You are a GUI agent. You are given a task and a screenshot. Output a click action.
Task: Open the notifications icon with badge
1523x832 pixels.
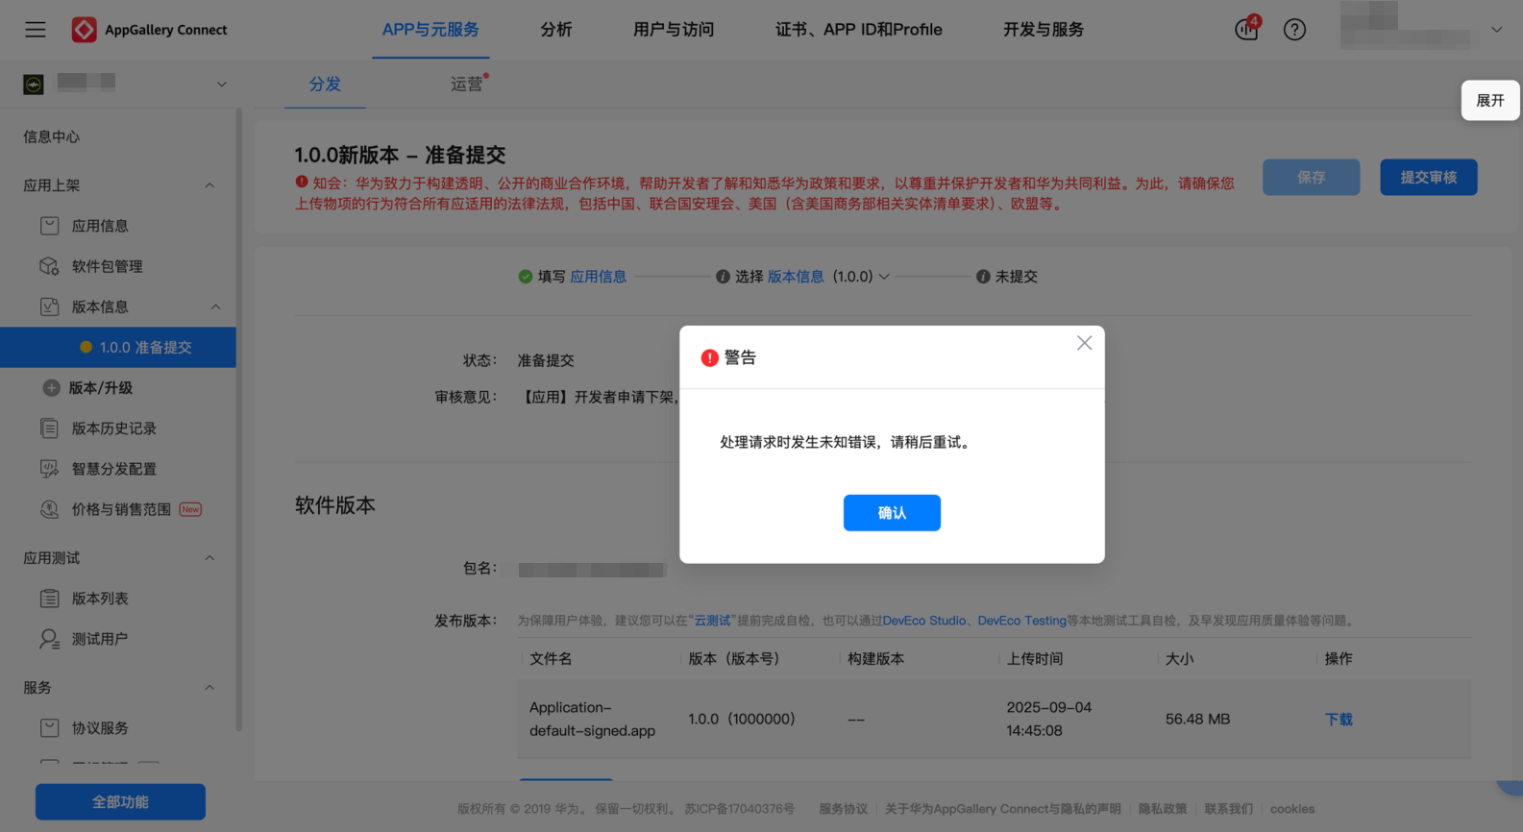[x=1247, y=29]
